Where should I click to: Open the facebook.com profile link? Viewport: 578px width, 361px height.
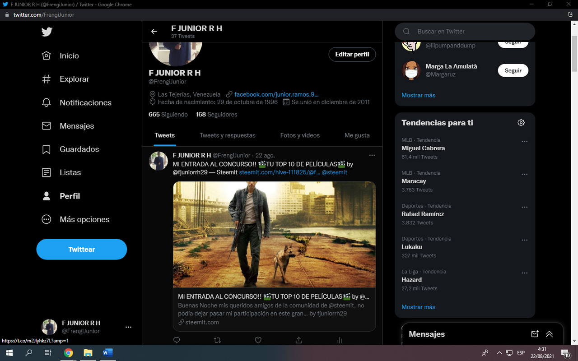[276, 94]
